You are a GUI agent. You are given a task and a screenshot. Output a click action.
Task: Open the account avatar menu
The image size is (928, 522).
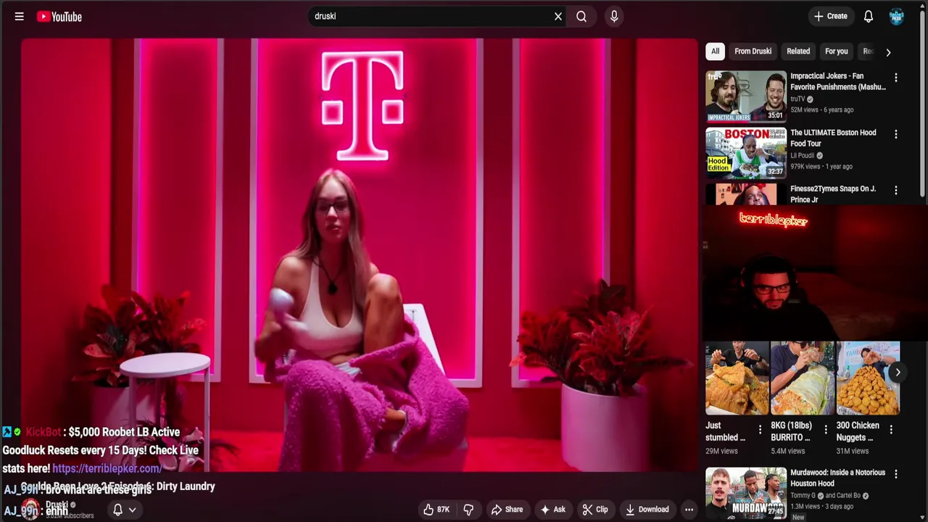pyautogui.click(x=897, y=16)
